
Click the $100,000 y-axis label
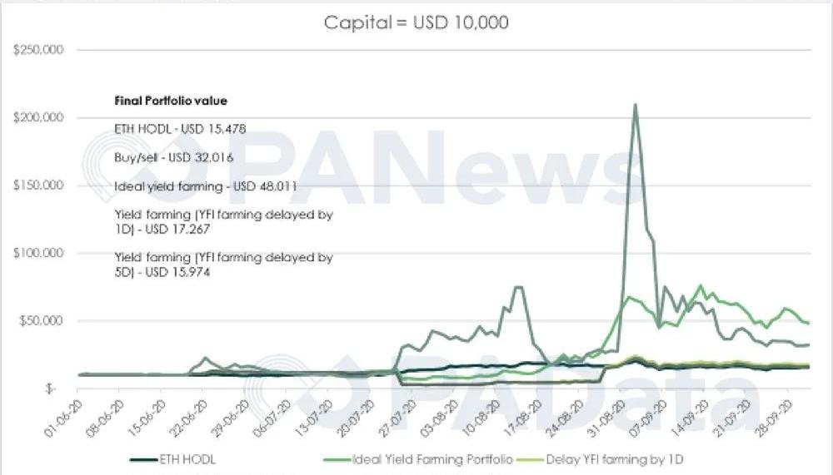click(38, 253)
